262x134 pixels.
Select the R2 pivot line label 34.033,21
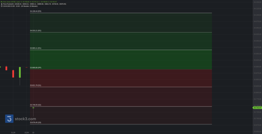pos(36,30)
